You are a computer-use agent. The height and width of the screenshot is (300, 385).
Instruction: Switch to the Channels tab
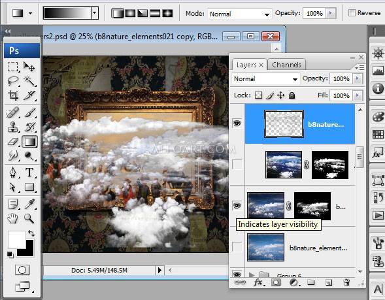tap(286, 65)
